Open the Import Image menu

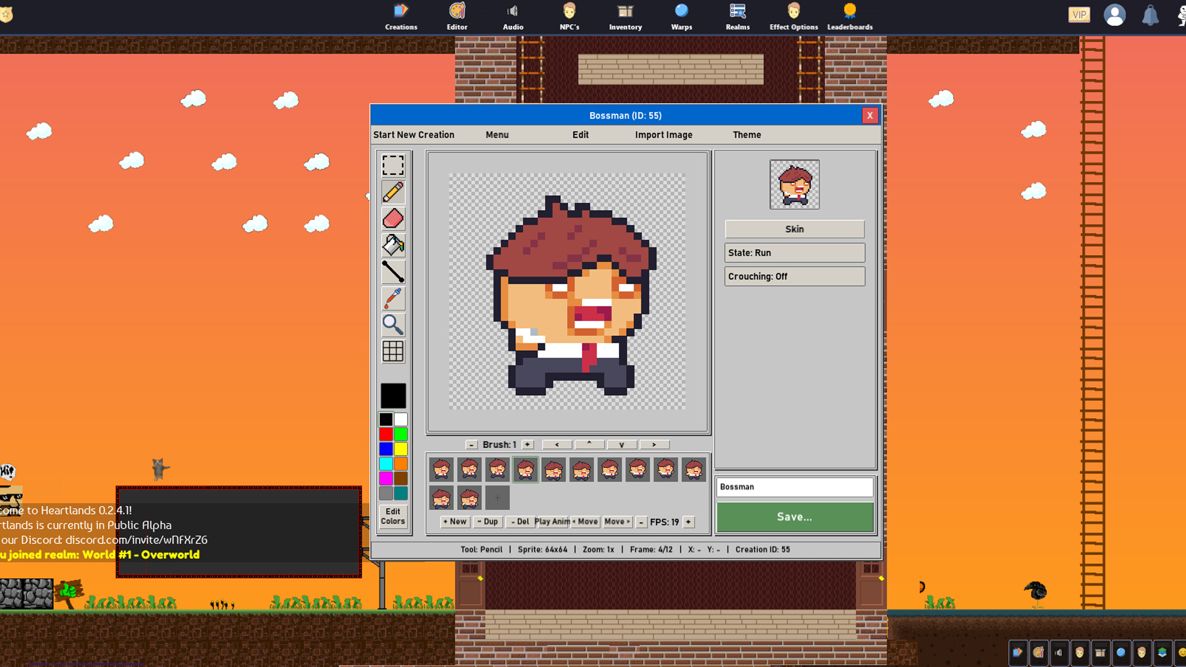click(x=663, y=135)
